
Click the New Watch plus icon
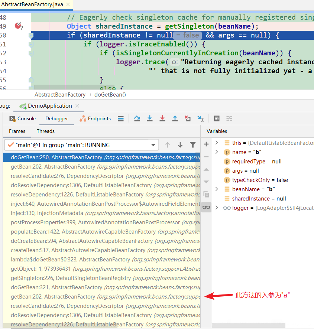(206, 144)
